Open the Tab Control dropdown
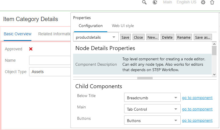Viewport: 220px width, 130px height. 152,109
